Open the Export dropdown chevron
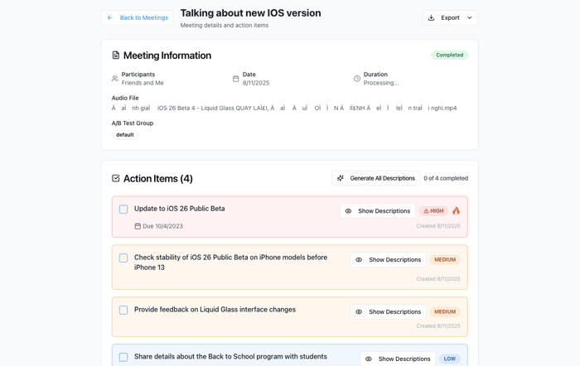Screen dimensions: 580x366 (x=470, y=17)
